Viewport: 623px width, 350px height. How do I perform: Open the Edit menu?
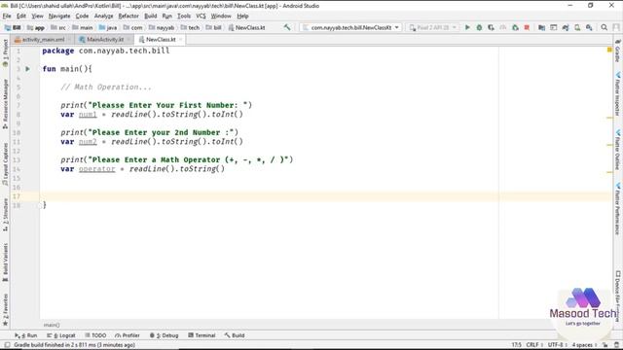tap(21, 16)
